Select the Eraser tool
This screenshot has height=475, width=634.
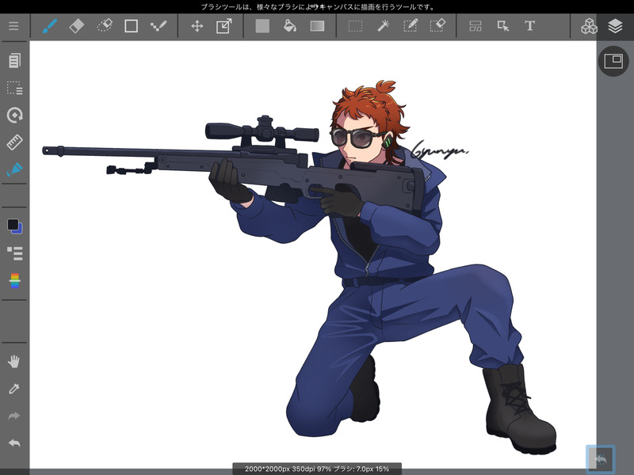(77, 26)
